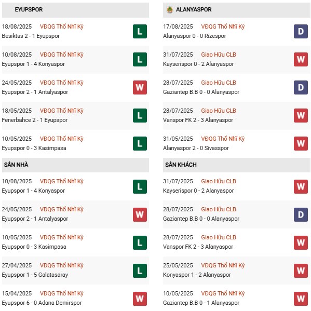Click L badge for Fenerbahce 2-1 Eyupspor
This screenshot has width=311, height=311.
click(x=140, y=115)
